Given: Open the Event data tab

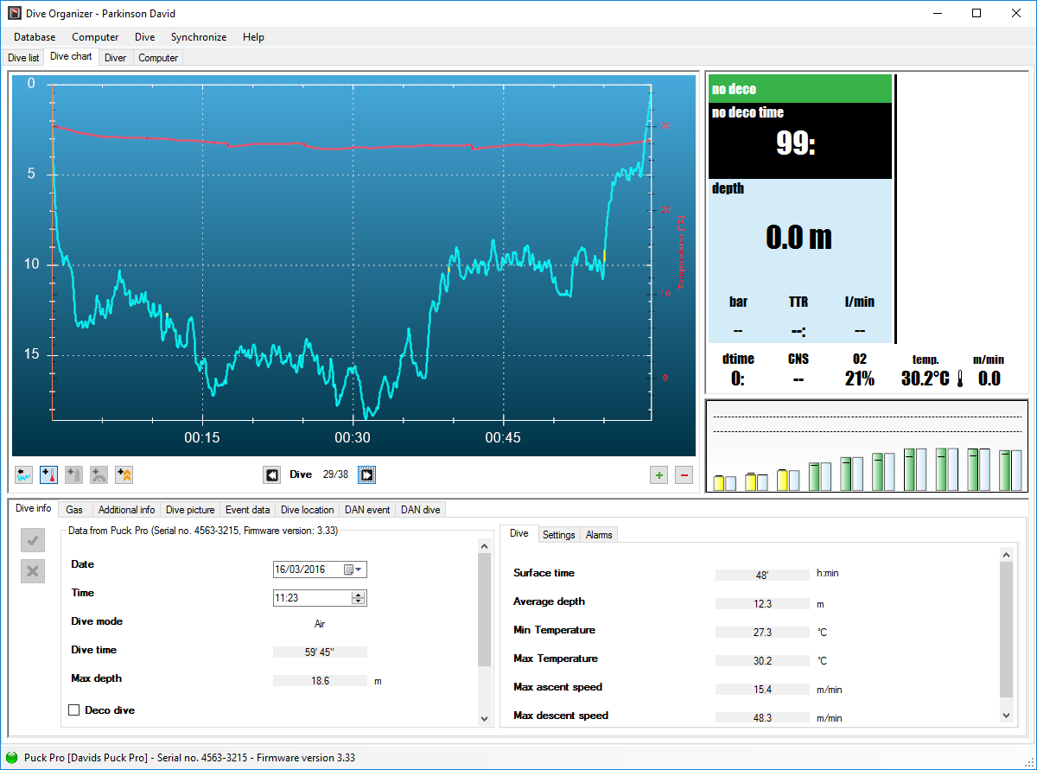Looking at the screenshot, I should [247, 510].
